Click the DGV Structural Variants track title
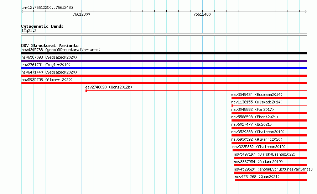 50,45
